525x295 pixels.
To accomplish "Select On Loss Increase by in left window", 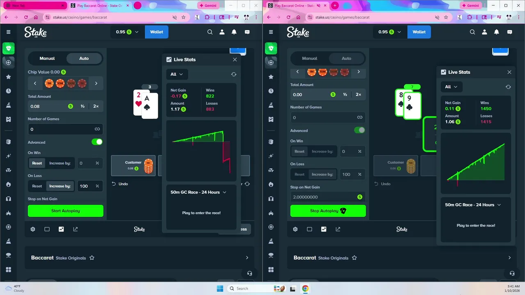I will [x=60, y=186].
